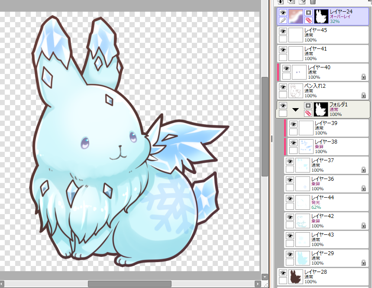This screenshot has height=288, width=372.
Task: Hide the レイヤー44 luminosity layer
Action: (290, 198)
